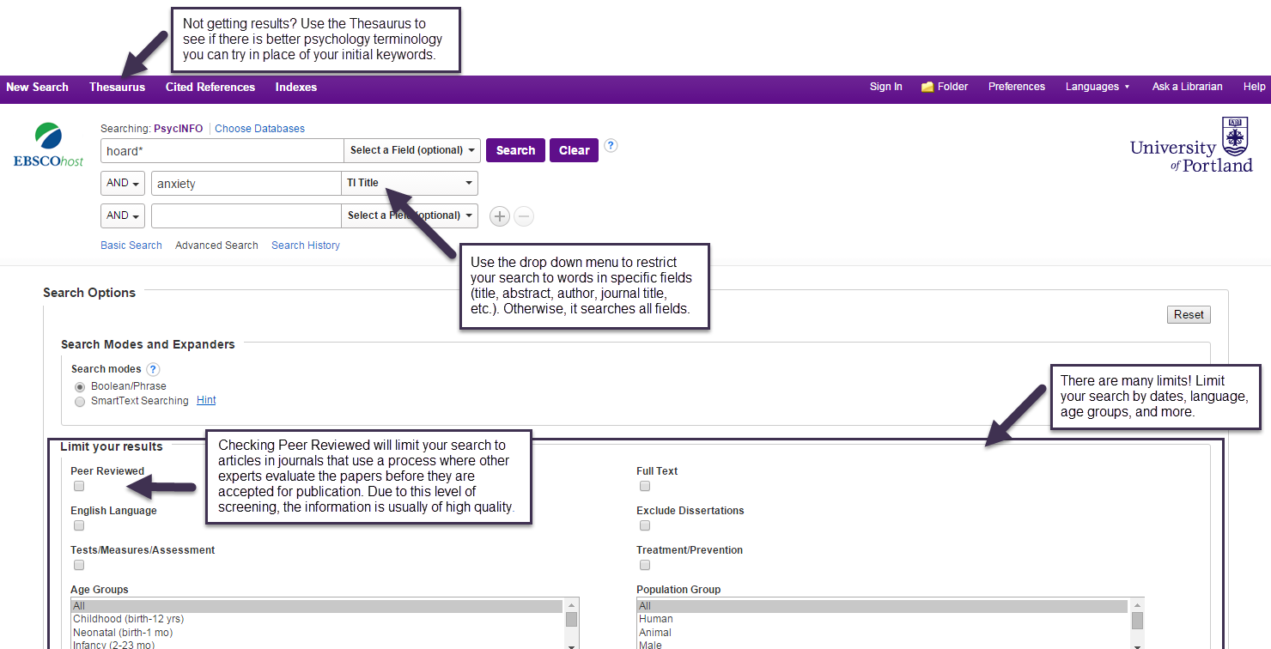Open the TI Title field dropdown

[x=410, y=183]
